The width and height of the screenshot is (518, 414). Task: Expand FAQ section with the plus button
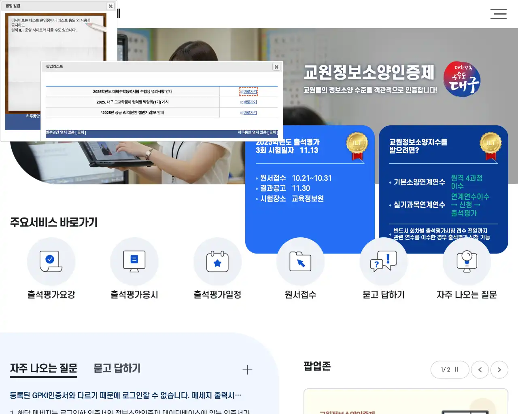click(x=247, y=369)
